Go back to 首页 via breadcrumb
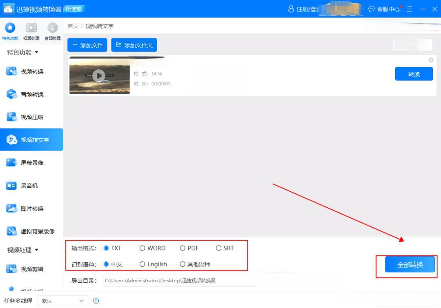 pyautogui.click(x=72, y=26)
